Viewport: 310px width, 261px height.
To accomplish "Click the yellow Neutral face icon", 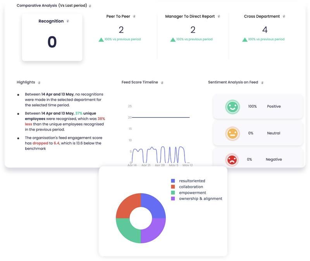I will point(232,133).
